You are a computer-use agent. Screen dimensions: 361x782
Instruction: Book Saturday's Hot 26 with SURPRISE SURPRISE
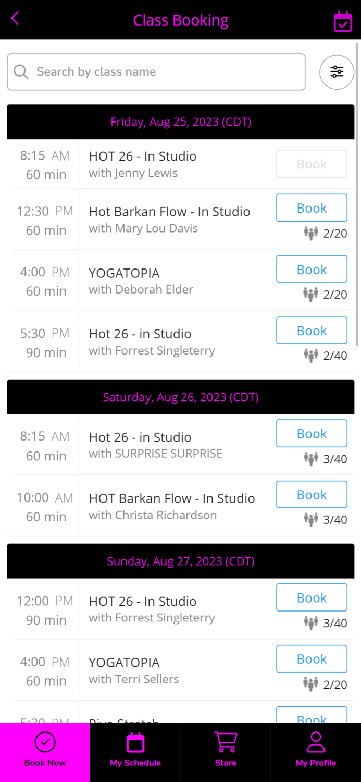click(311, 433)
